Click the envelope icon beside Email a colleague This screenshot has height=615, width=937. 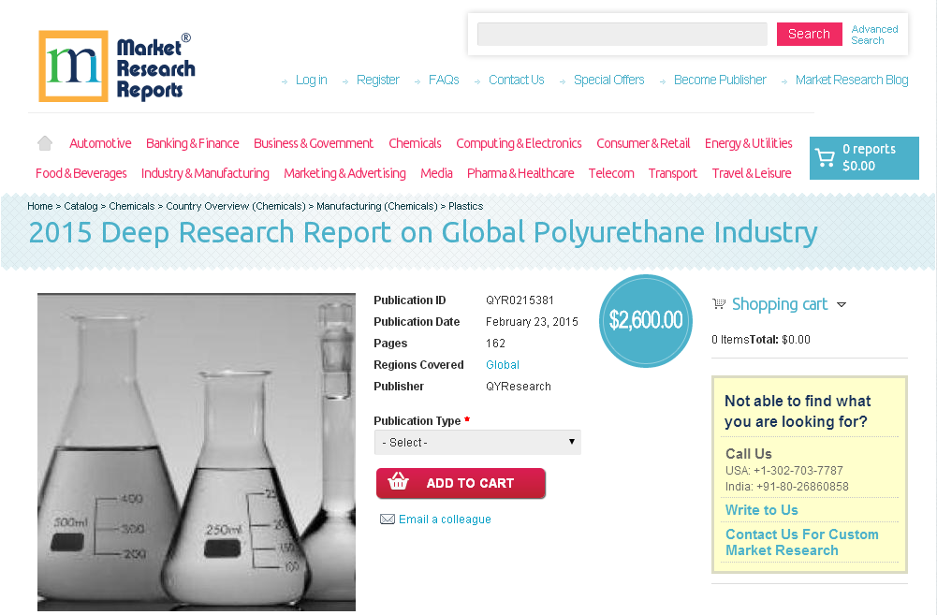[388, 519]
